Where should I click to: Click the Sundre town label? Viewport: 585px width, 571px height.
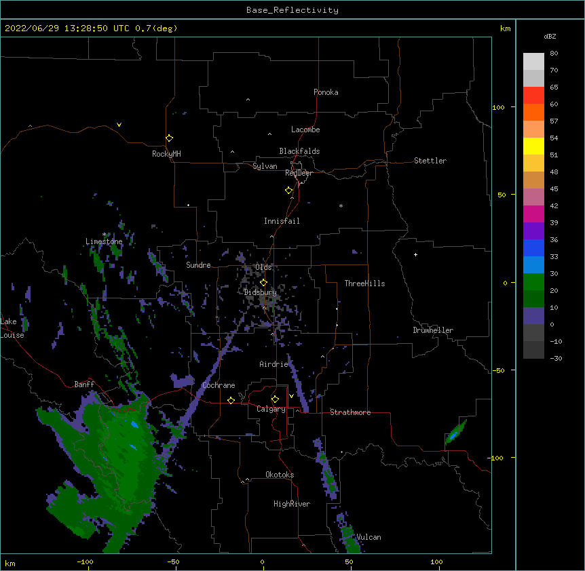click(x=198, y=265)
